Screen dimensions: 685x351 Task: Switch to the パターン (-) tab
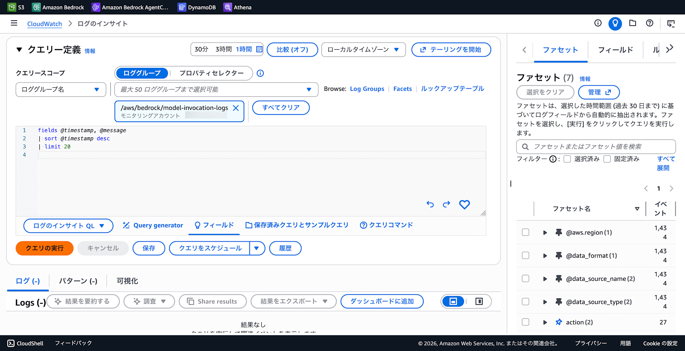(x=78, y=281)
